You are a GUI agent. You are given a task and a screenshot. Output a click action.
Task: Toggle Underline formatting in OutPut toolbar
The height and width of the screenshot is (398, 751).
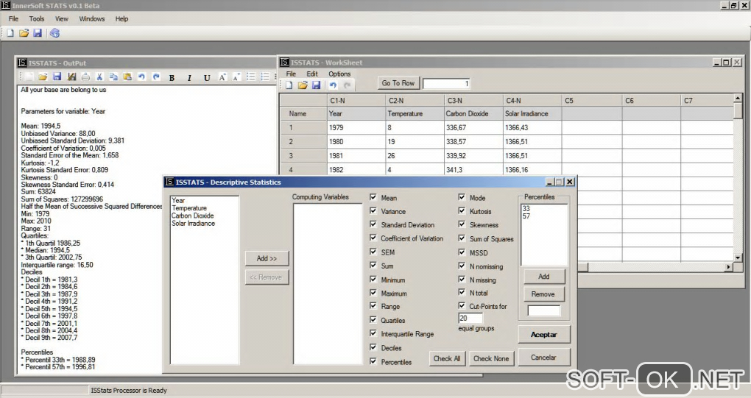[x=207, y=77]
